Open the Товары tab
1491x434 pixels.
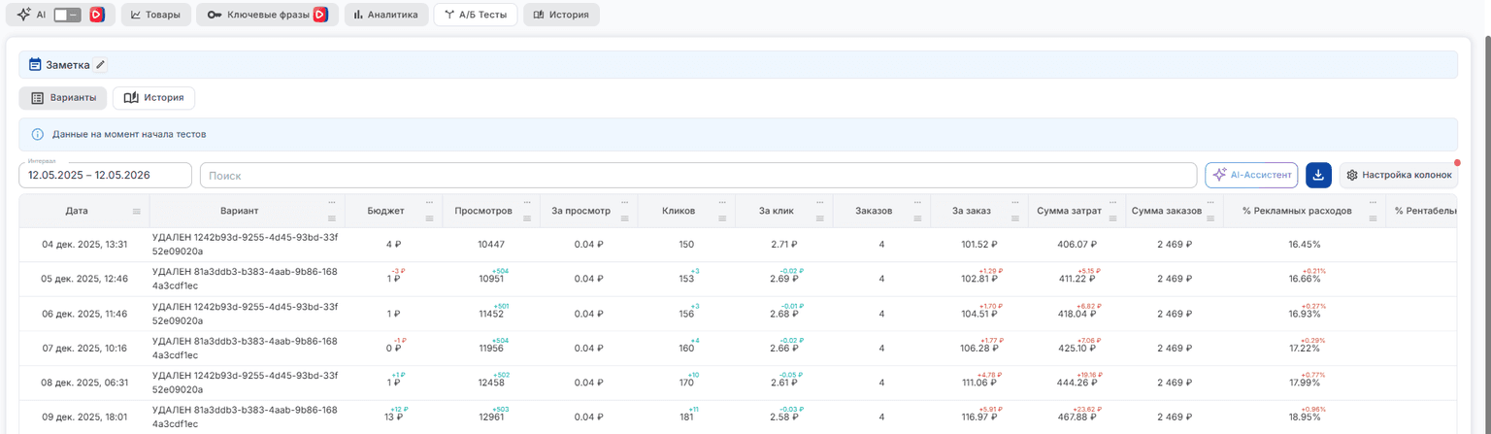coord(155,15)
